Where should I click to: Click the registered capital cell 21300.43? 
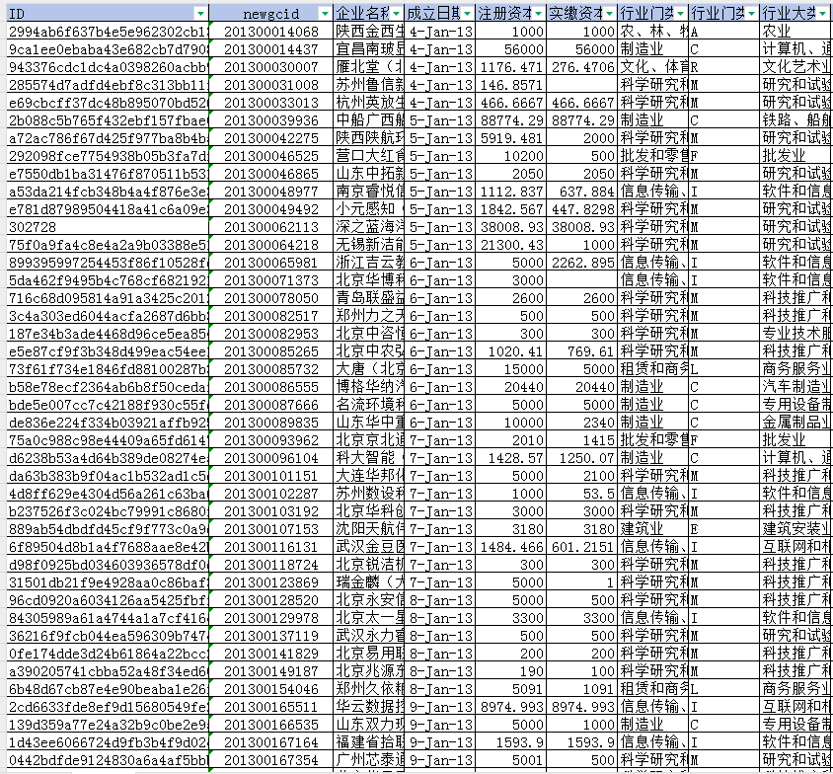pos(510,245)
